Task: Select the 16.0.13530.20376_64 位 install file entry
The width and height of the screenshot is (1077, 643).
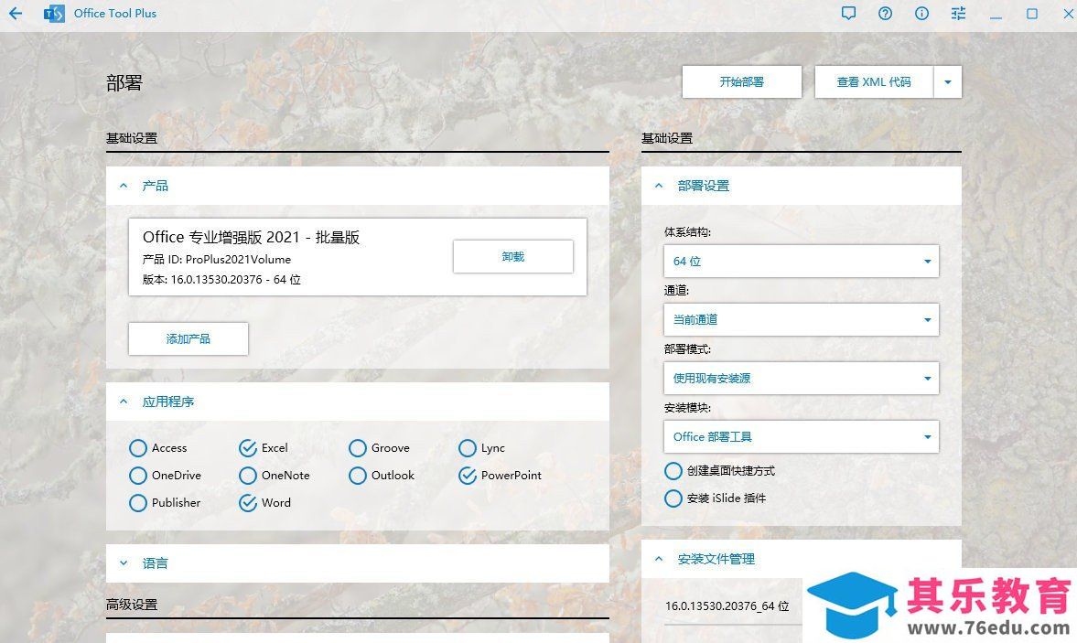Action: 727,605
